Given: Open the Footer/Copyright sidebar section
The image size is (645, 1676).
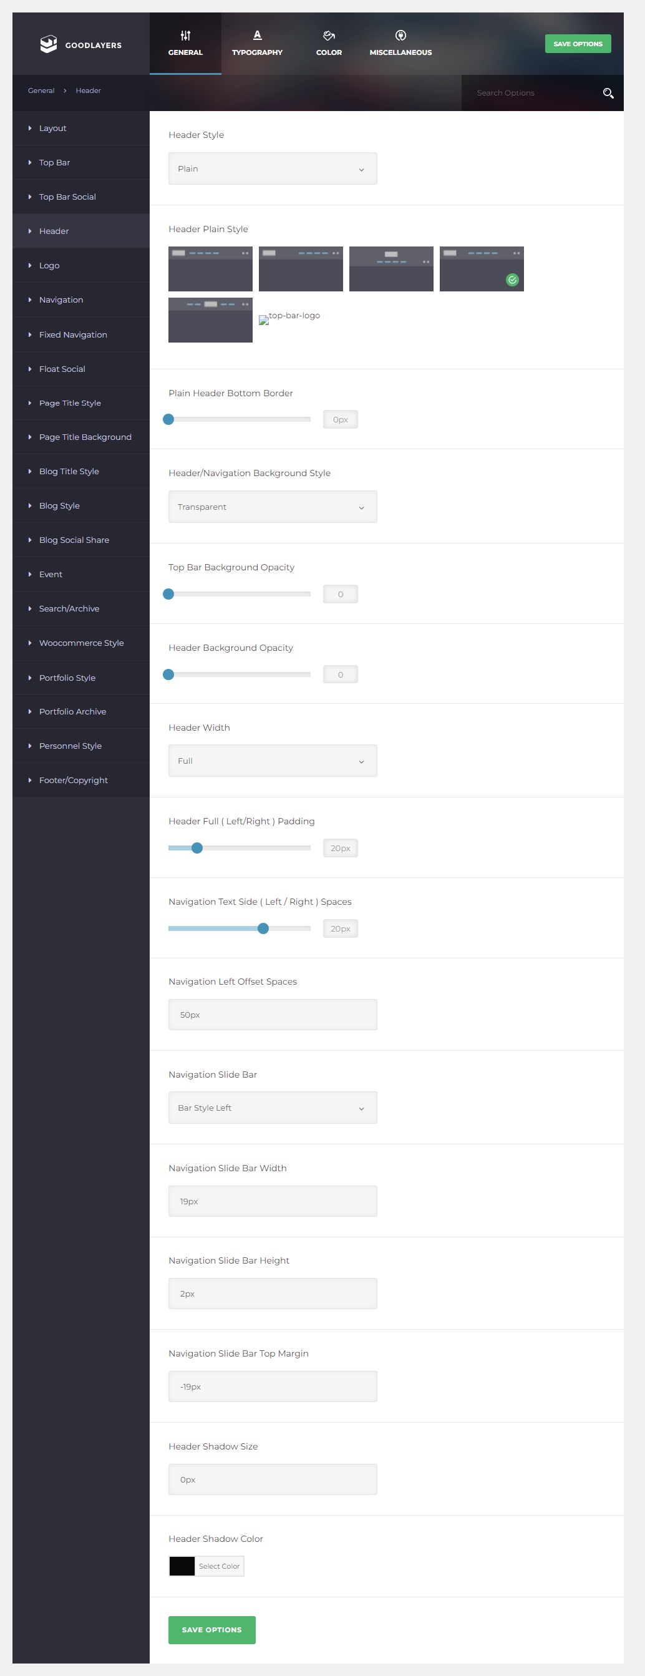Looking at the screenshot, I should tap(73, 779).
